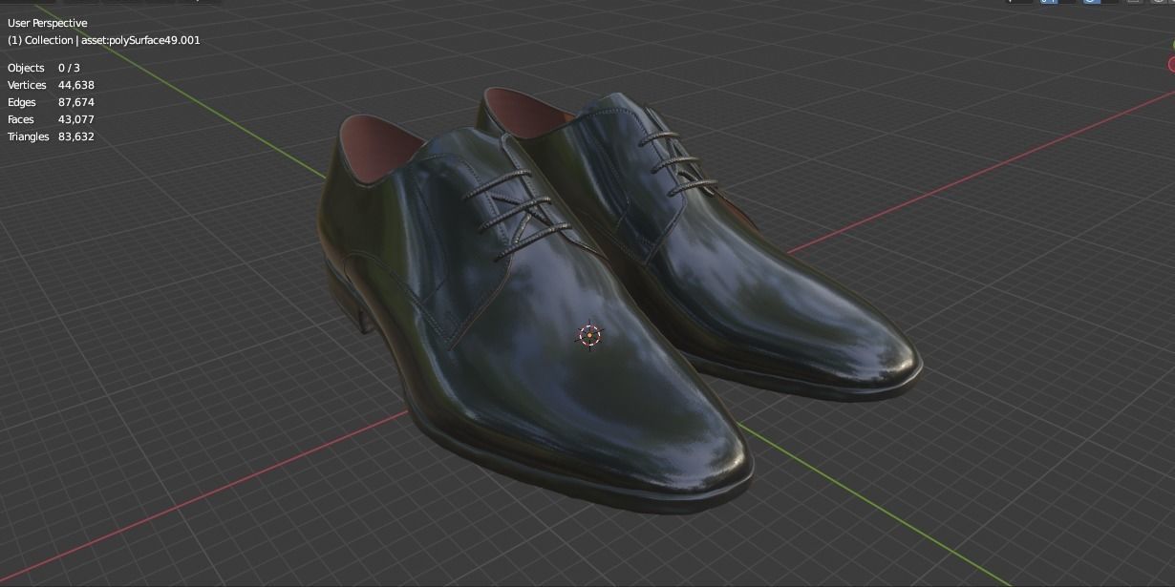The height and width of the screenshot is (587, 1175).
Task: Click the Triangles count '83,632'
Action: point(76,136)
